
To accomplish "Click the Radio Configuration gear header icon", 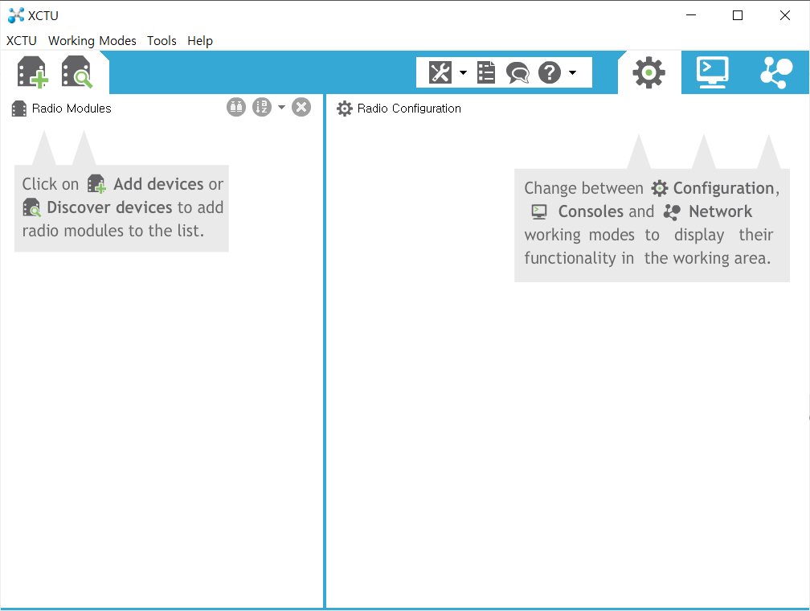I will [x=345, y=109].
